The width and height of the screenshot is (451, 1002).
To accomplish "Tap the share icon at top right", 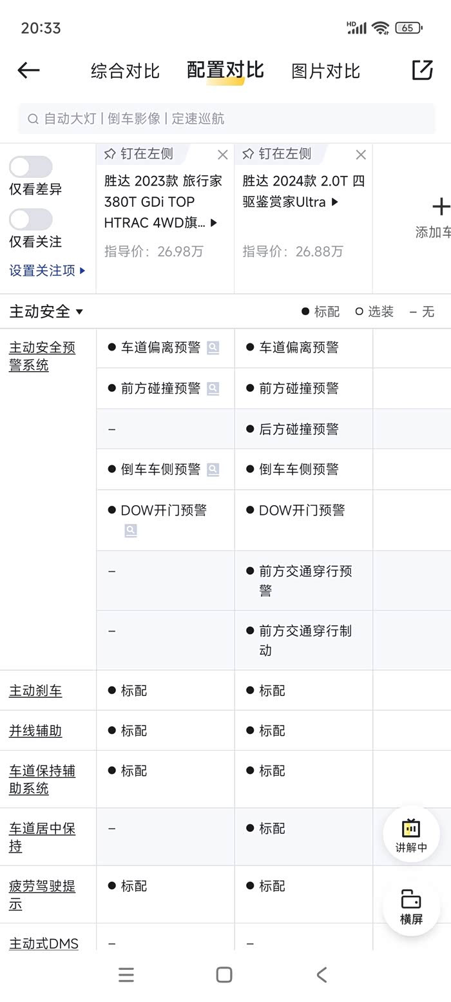I will 422,70.
